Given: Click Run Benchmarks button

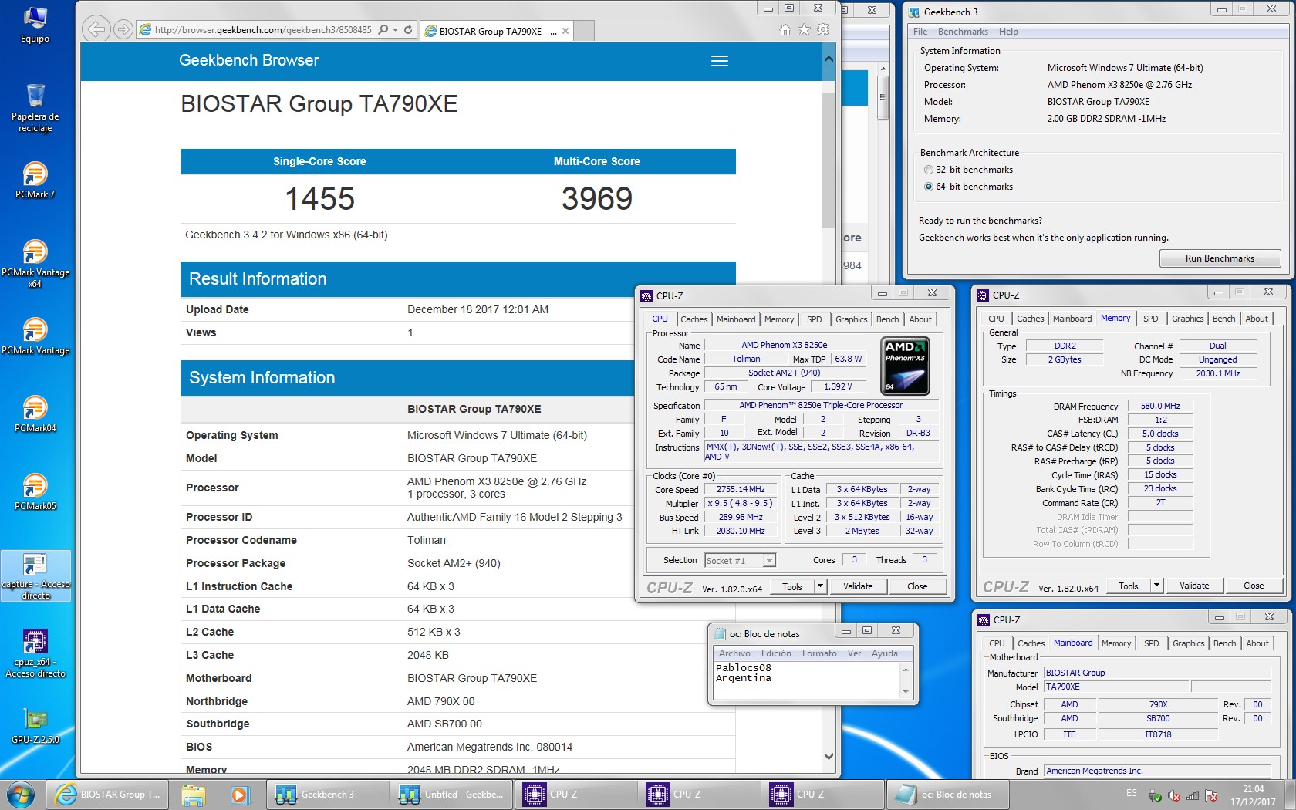Looking at the screenshot, I should click(1220, 258).
